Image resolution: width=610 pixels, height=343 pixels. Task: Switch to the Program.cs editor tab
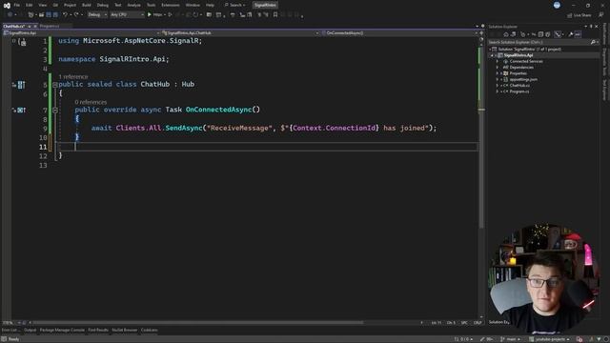(50, 26)
